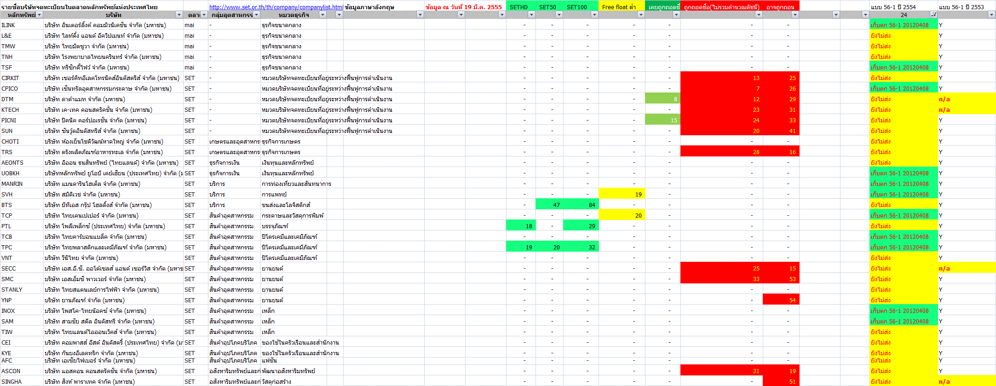Image resolution: width=996 pixels, height=386 pixels.
Task: Open the เคยถูกถอดชื่อ column filter dropdown
Action: pos(676,15)
